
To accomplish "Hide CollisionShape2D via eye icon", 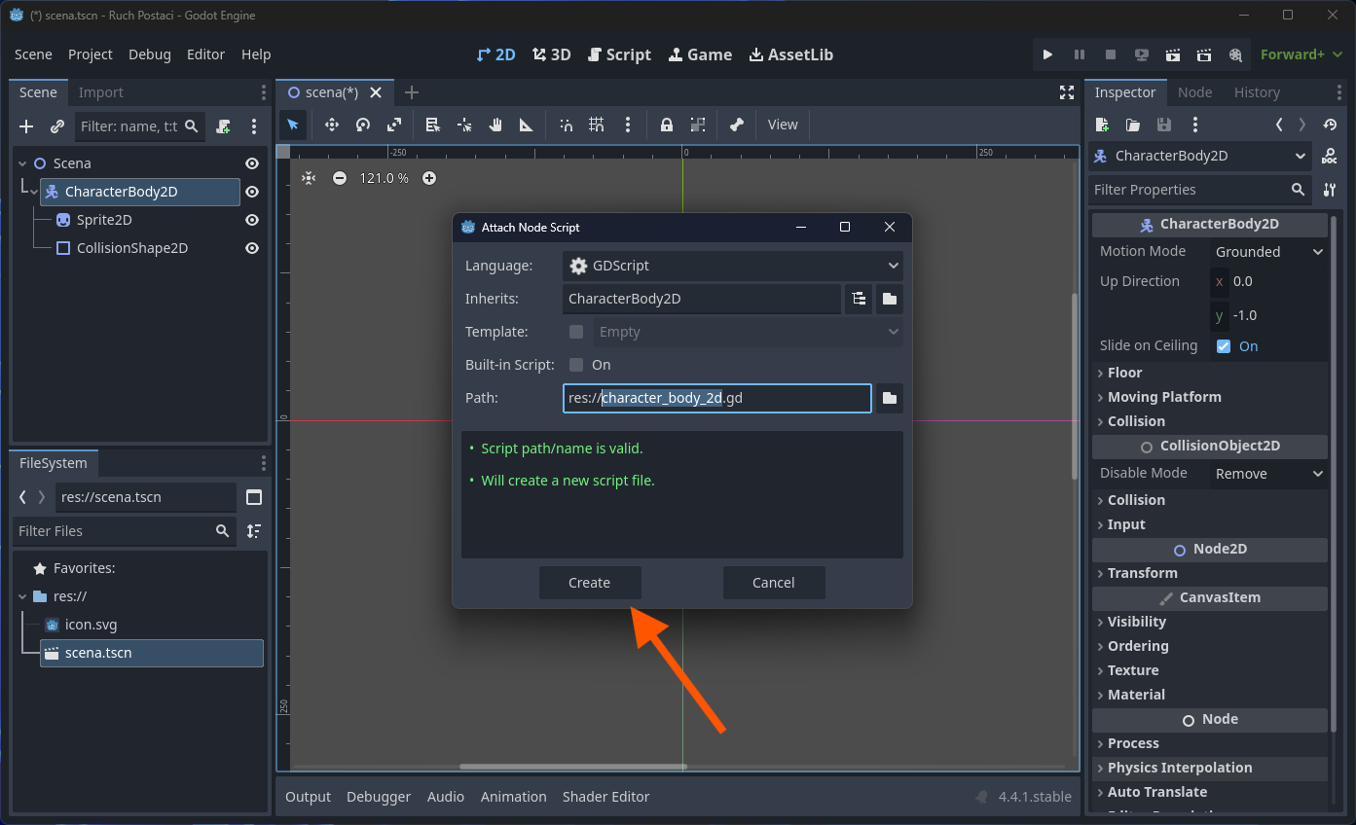I will pyautogui.click(x=252, y=248).
